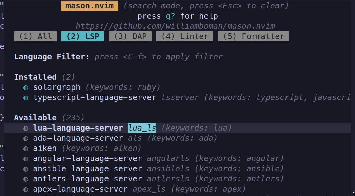The image size is (355, 196).
Task: Click the '(keywords: apex)' text
Action: pyautogui.click(x=208, y=189)
